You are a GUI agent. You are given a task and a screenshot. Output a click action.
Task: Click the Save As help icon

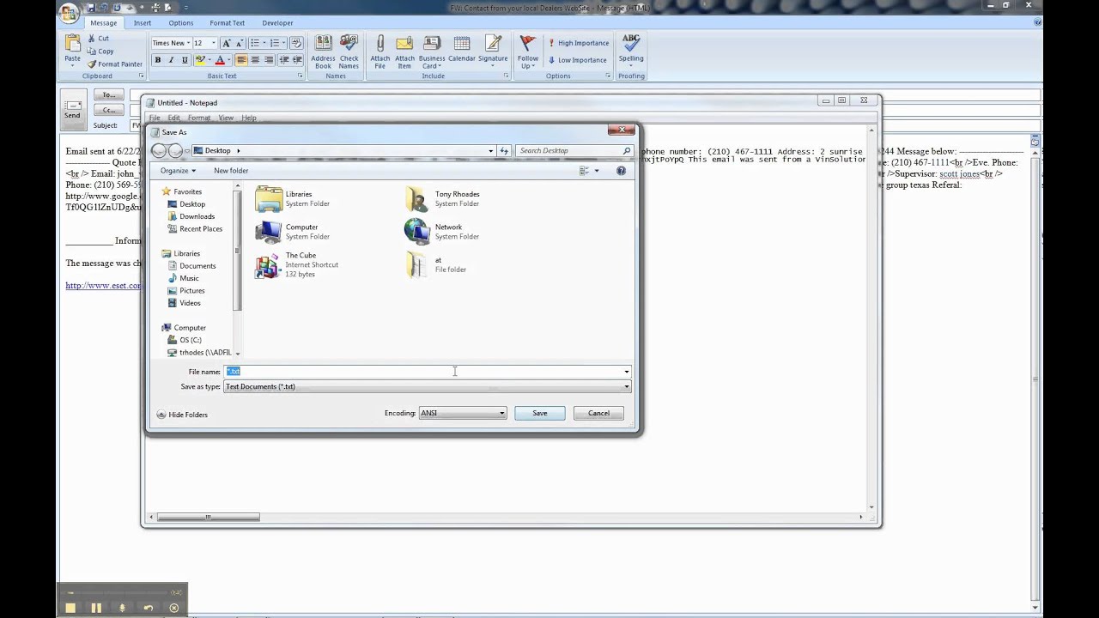pos(621,171)
